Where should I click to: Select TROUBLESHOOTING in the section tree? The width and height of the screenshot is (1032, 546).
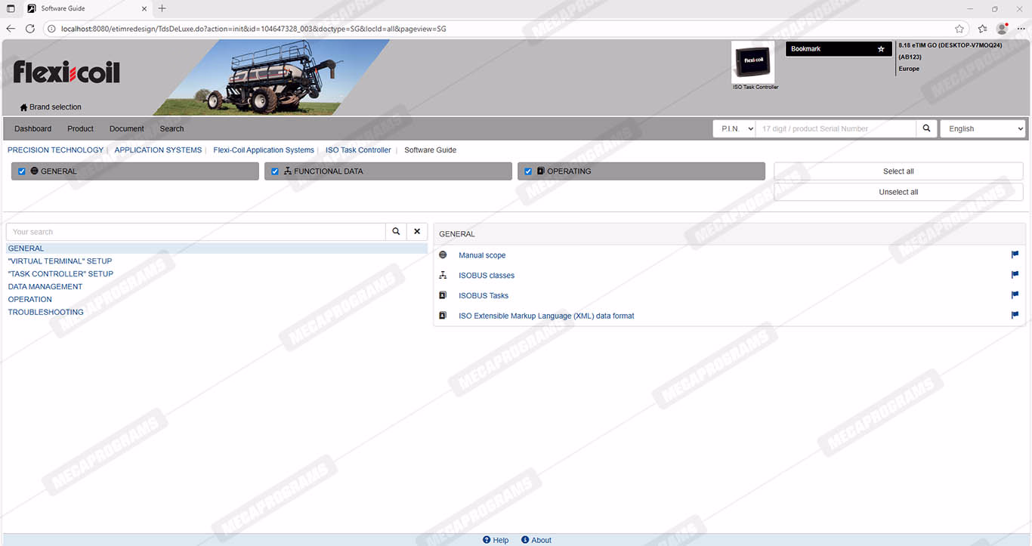coord(46,312)
